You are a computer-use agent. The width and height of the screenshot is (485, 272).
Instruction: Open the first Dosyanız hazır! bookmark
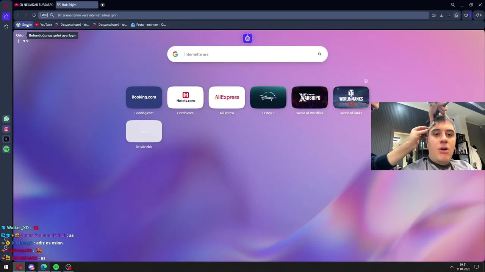(72, 25)
